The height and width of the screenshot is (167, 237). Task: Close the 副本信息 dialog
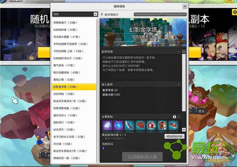(x=185, y=6)
